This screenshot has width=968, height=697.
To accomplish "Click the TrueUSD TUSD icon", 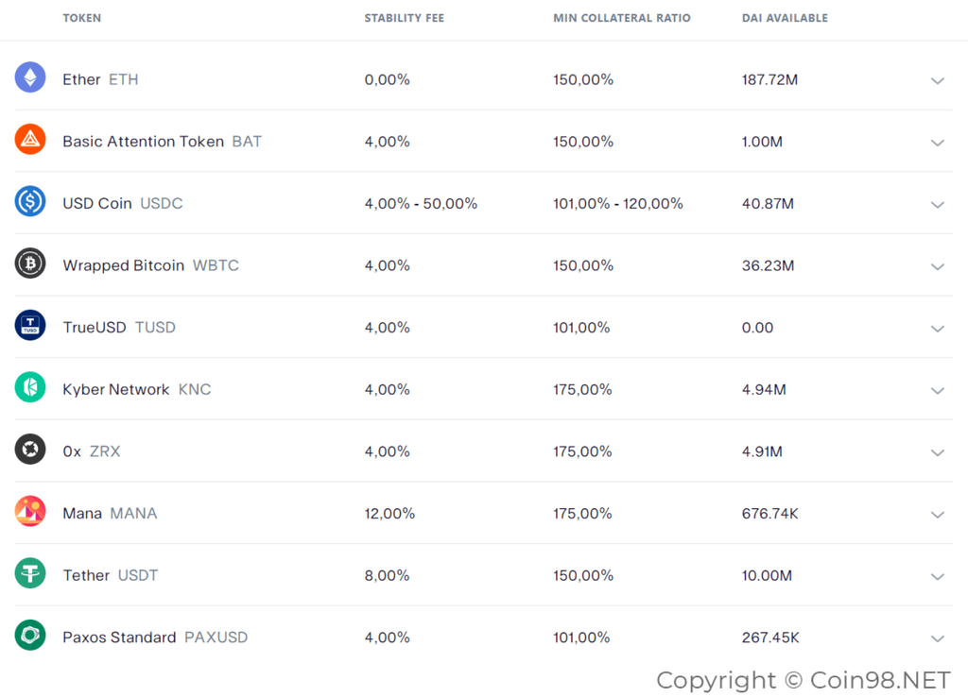I will coord(30,326).
